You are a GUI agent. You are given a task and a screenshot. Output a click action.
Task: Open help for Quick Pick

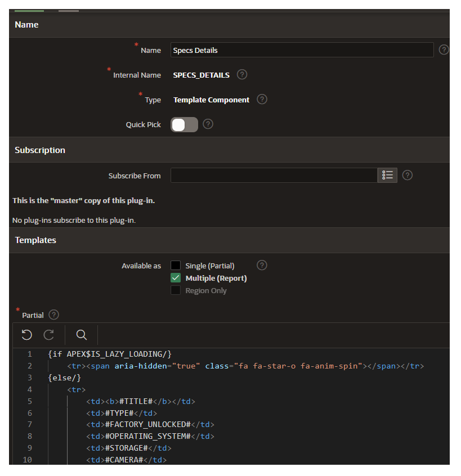tap(208, 124)
